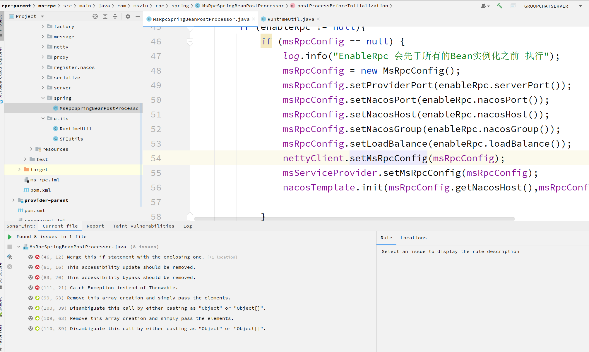589x352 pixels.
Task: Click the spring breadcrumb segment
Action: coord(180,6)
